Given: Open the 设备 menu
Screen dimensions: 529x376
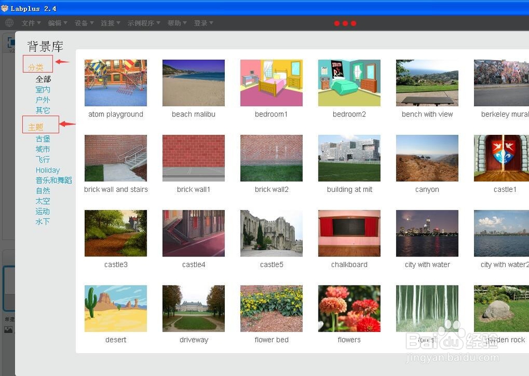Looking at the screenshot, I should (84, 23).
